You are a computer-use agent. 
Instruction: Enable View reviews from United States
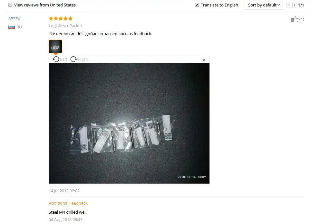(10, 5)
